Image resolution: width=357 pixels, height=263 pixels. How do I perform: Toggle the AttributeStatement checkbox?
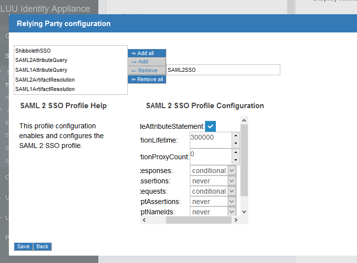pos(210,126)
